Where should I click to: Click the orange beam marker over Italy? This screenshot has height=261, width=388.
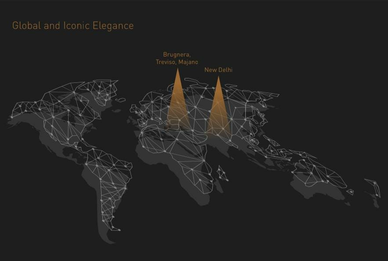coord(178,105)
